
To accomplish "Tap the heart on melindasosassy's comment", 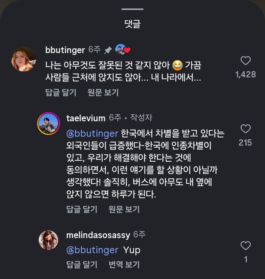I will click(x=245, y=245).
